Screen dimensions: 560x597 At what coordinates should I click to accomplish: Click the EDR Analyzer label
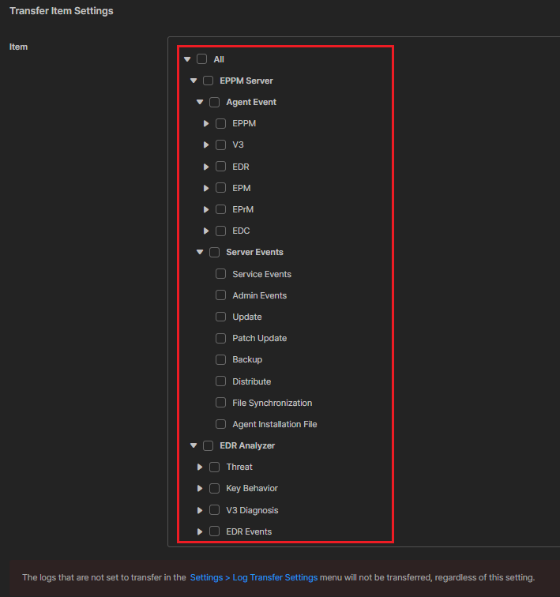pyautogui.click(x=247, y=445)
